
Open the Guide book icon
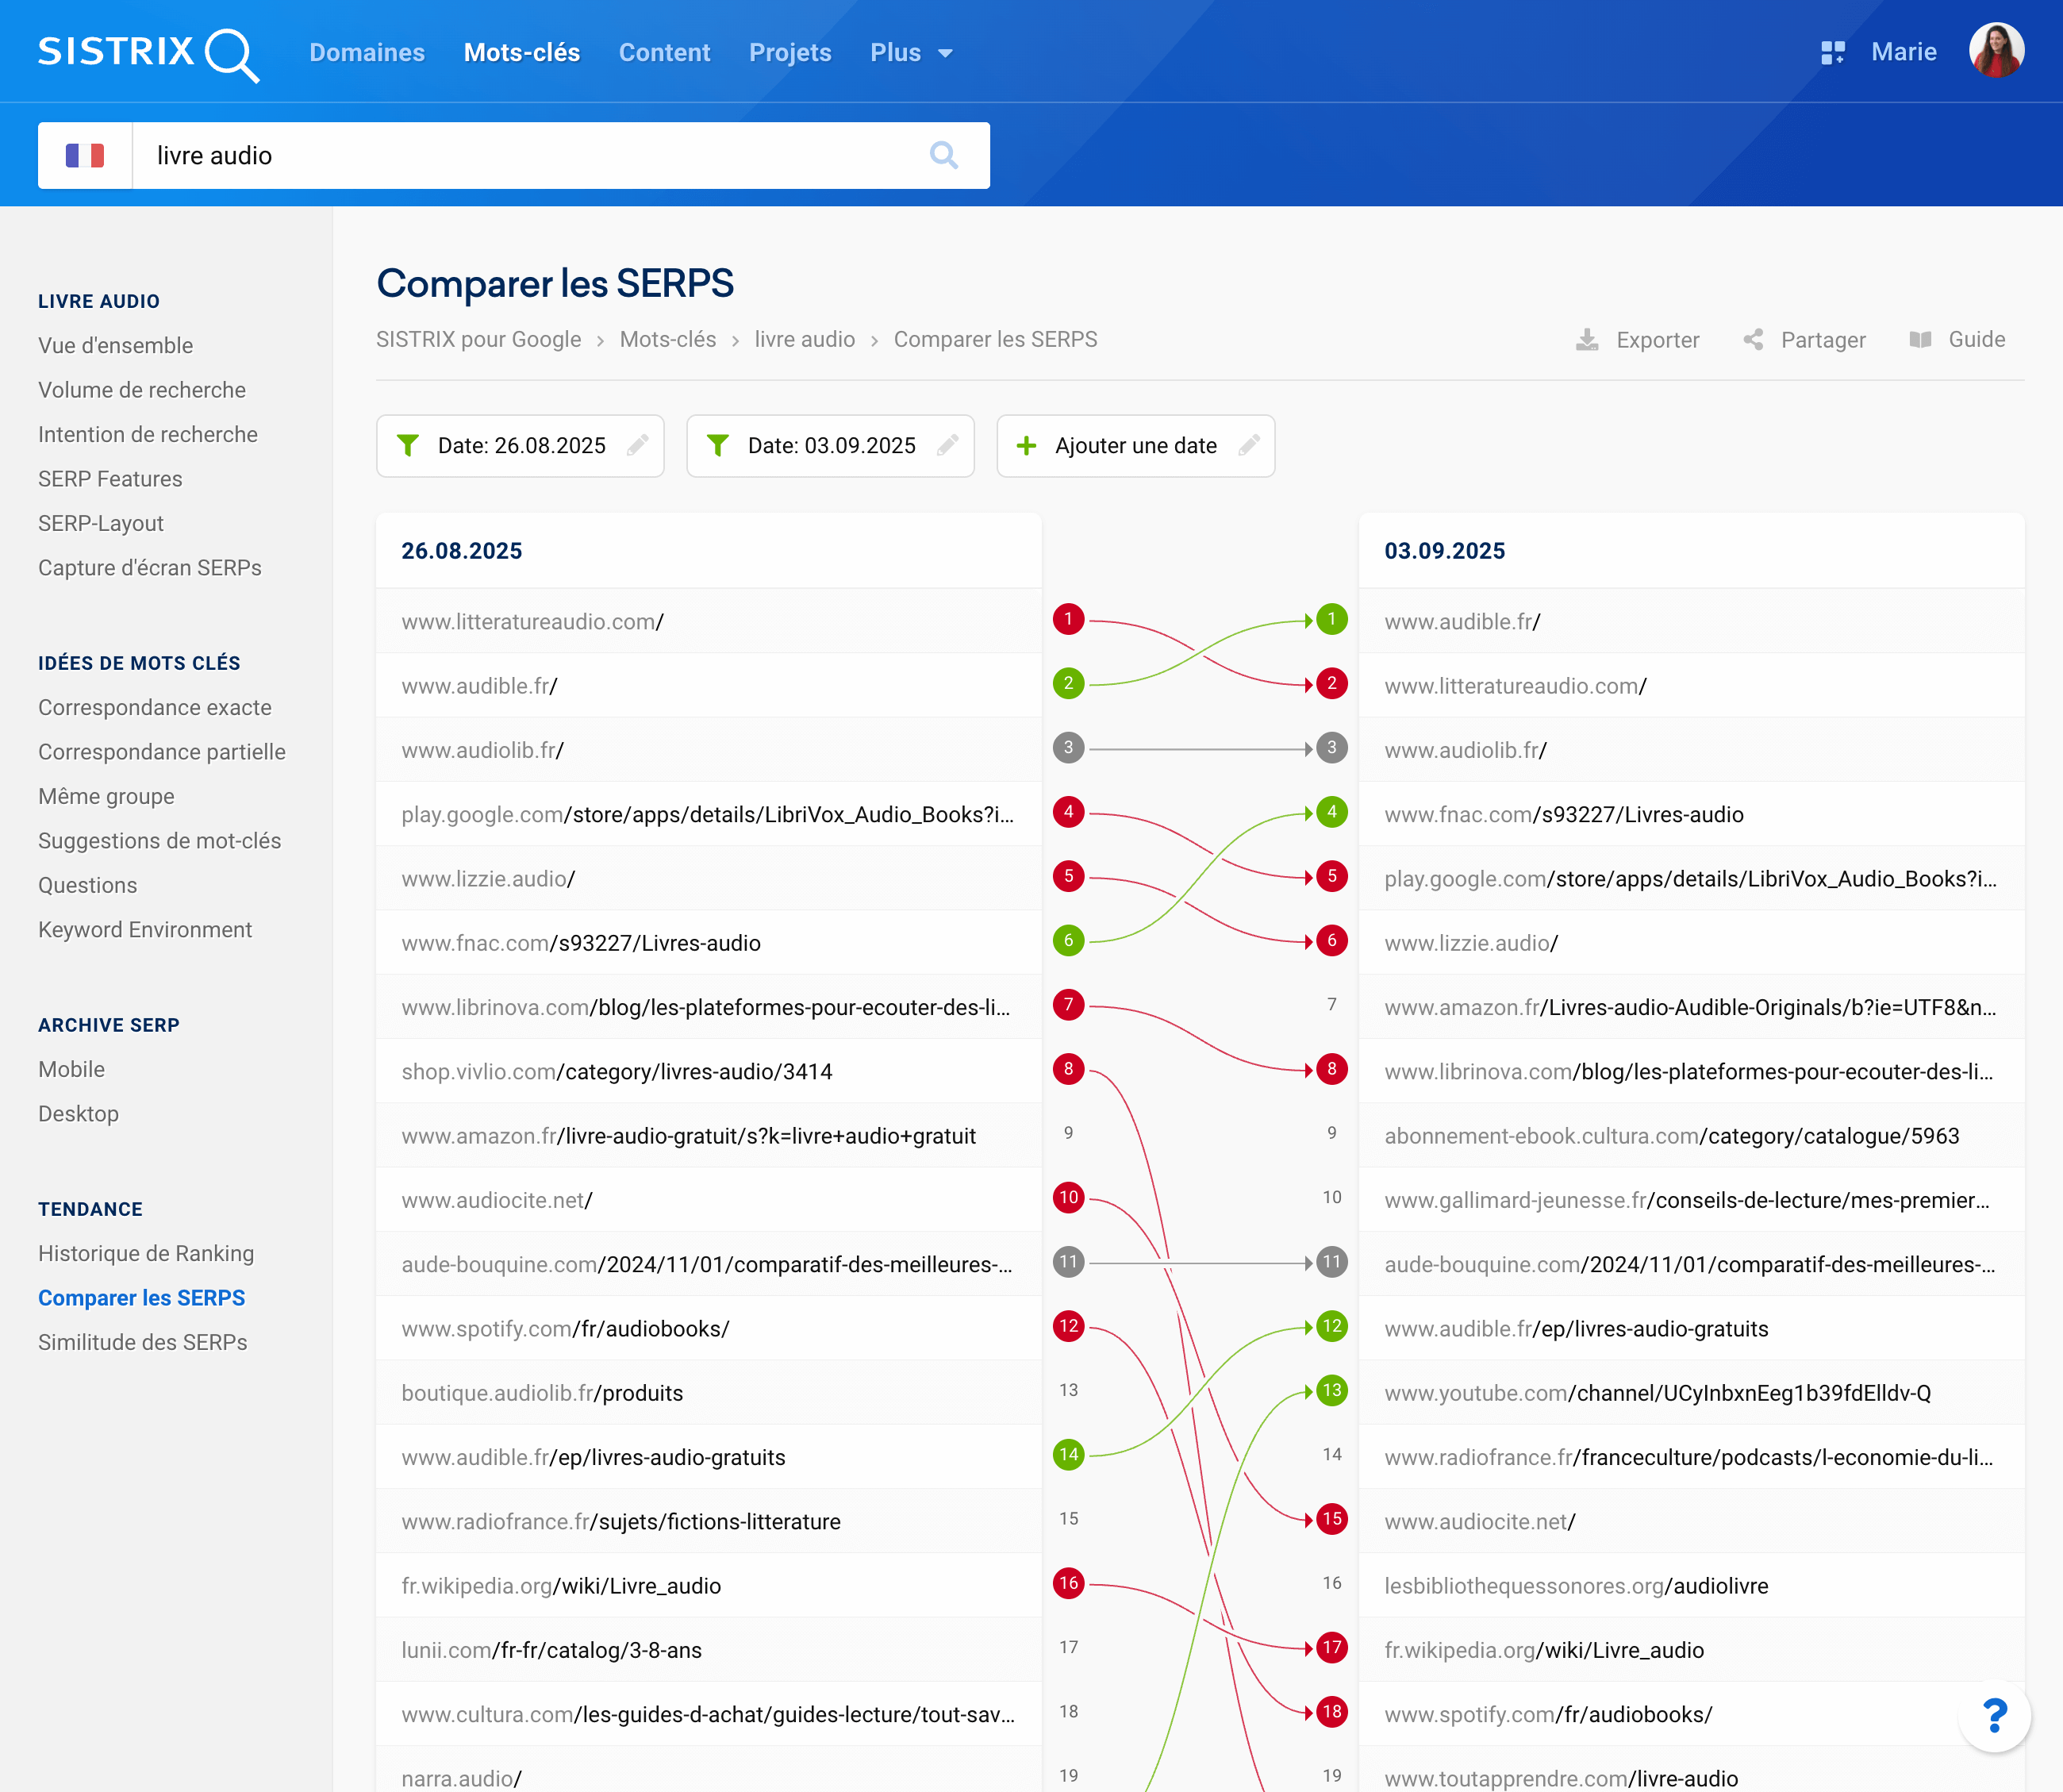pyautogui.click(x=1920, y=340)
